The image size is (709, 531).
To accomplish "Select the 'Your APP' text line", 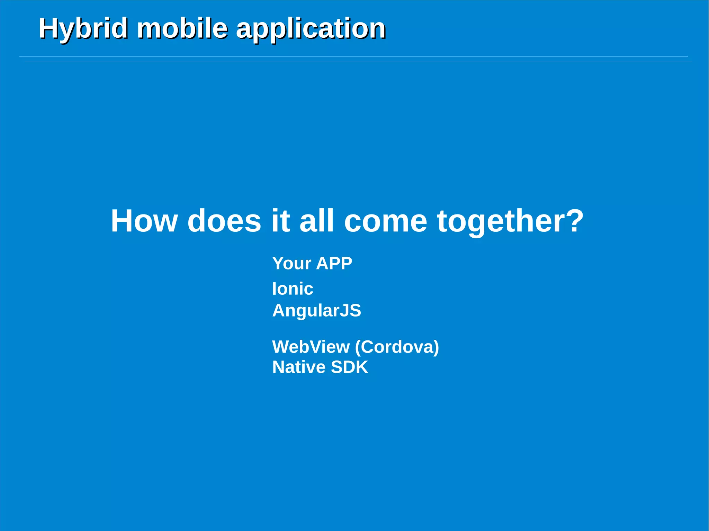I will coord(312,263).
